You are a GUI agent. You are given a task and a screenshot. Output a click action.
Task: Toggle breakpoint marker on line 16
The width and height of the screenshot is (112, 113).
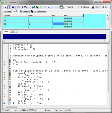coord(4,73)
